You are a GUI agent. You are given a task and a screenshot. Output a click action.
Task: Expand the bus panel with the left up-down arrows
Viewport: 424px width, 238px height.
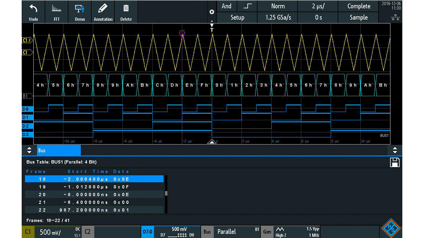[x=29, y=150]
